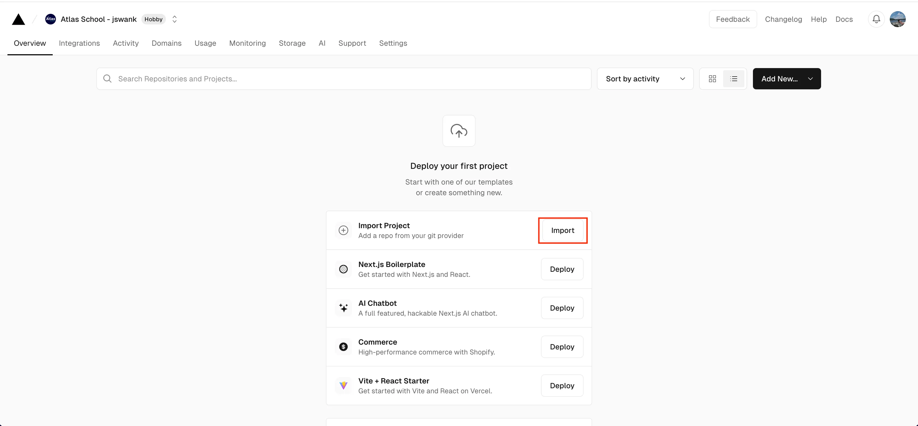Open the AI tab
Viewport: 918px width, 426px height.
(x=322, y=43)
